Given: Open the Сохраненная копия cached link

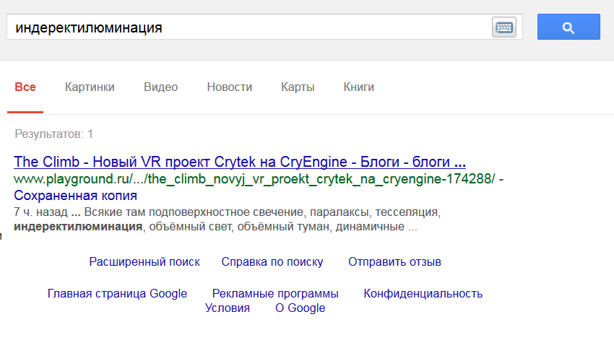Looking at the screenshot, I should 76,196.
